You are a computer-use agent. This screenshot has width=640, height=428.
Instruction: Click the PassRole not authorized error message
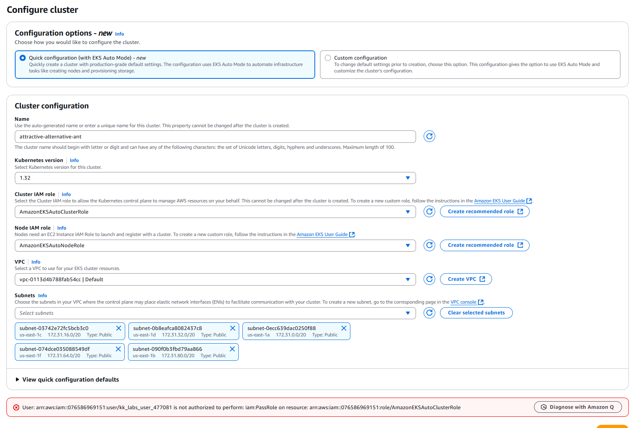[x=242, y=408]
